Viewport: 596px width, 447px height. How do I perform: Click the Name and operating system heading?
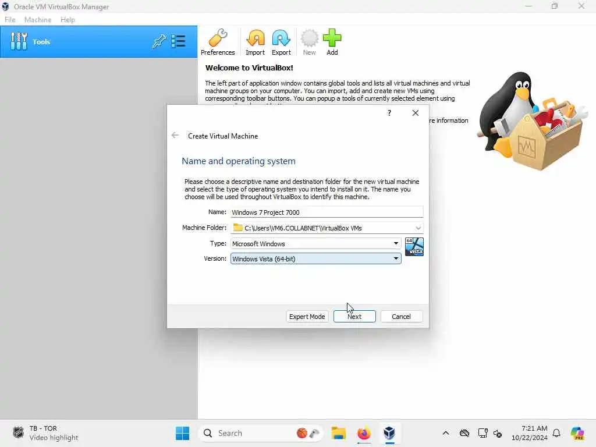coord(239,161)
